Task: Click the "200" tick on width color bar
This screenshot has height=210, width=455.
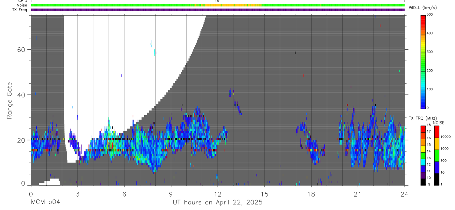Action: coord(430,71)
